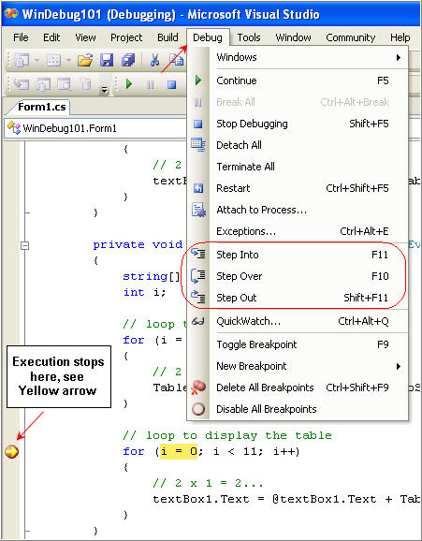Click the Open File folder toolbar icon

click(x=85, y=61)
